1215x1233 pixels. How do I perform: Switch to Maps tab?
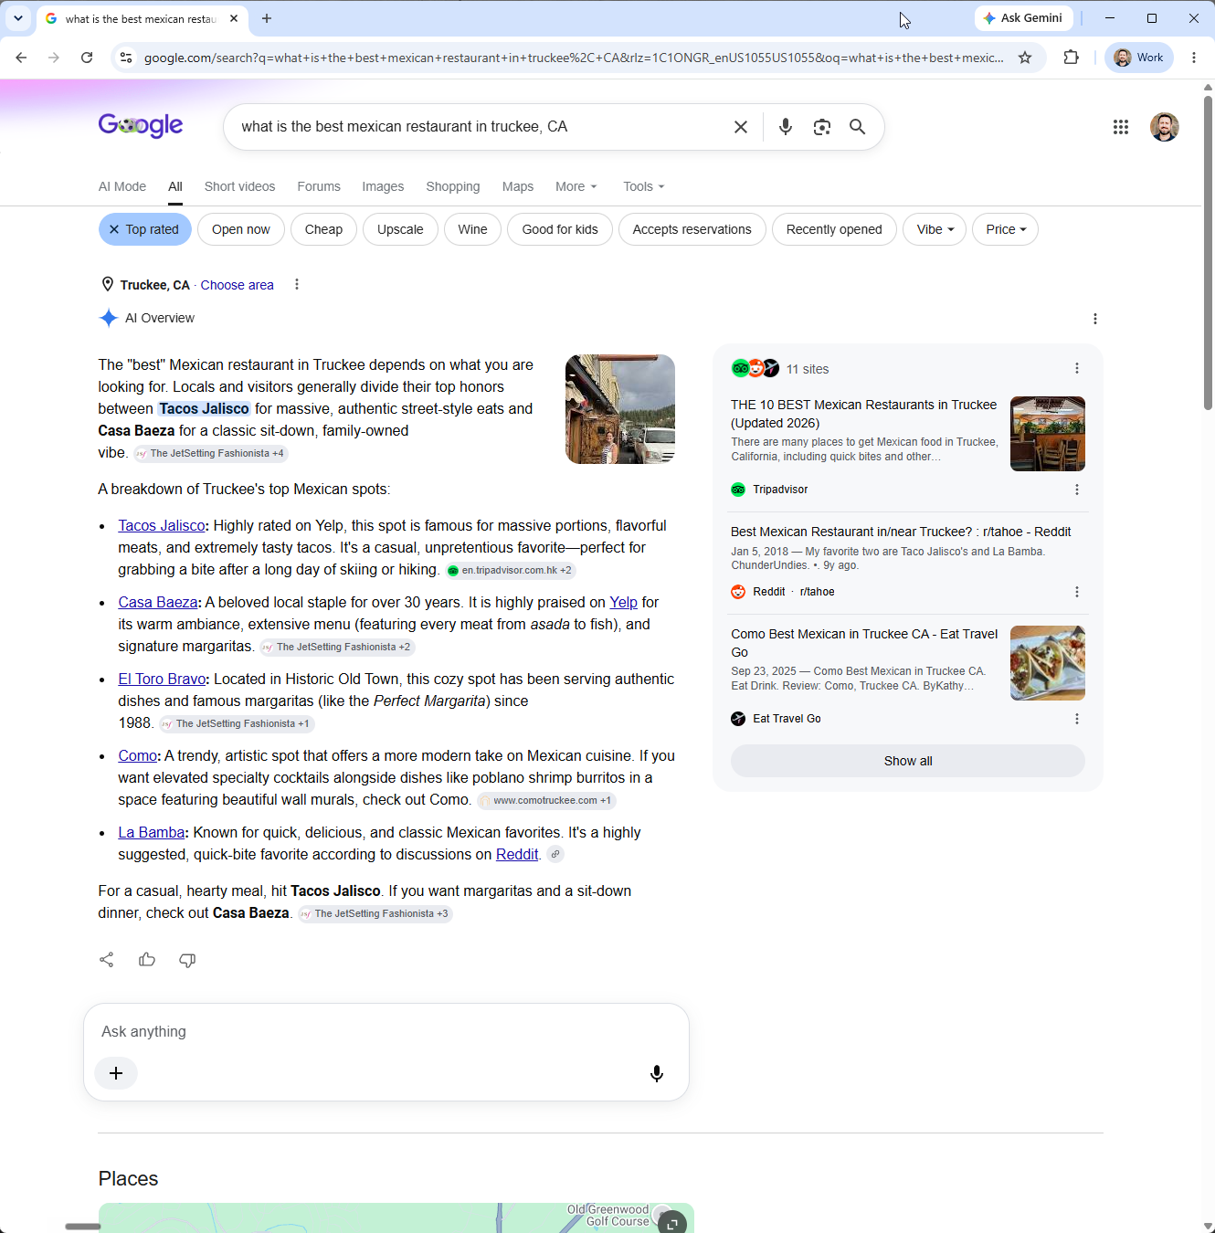click(518, 186)
